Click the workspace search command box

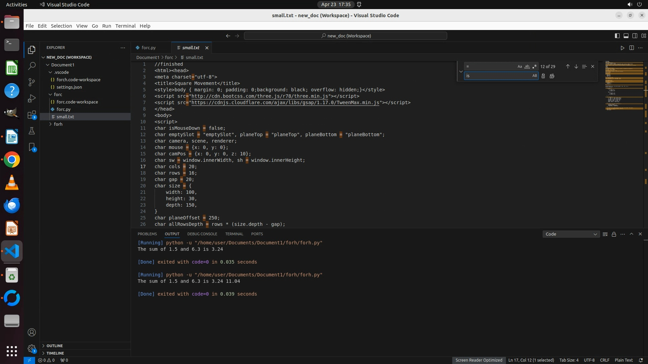345,36
